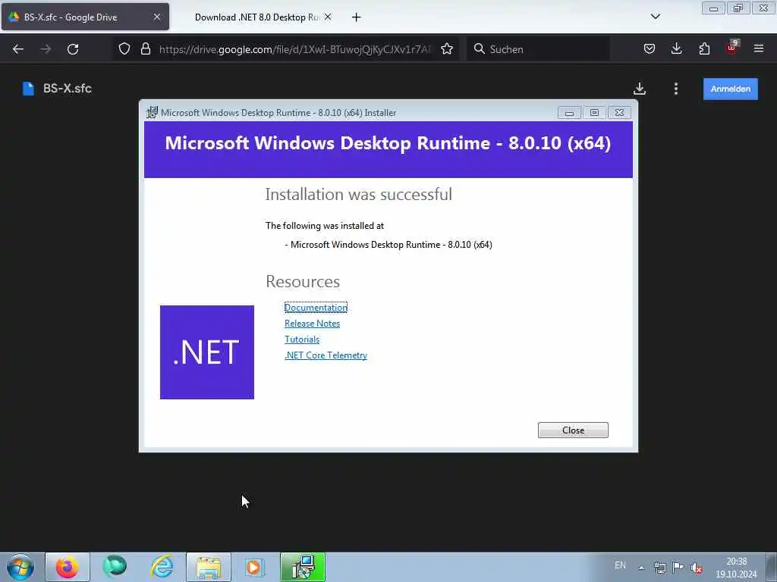Open the Release Notes link
777x582 pixels.
pyautogui.click(x=312, y=323)
